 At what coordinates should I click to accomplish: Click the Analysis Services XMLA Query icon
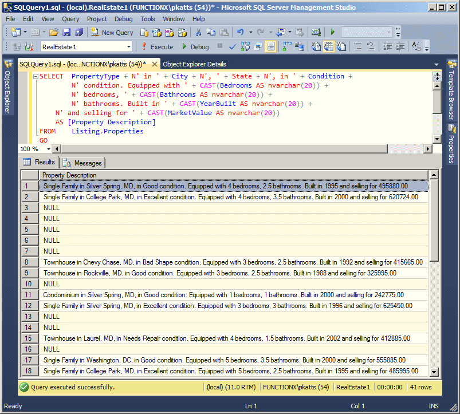point(182,32)
